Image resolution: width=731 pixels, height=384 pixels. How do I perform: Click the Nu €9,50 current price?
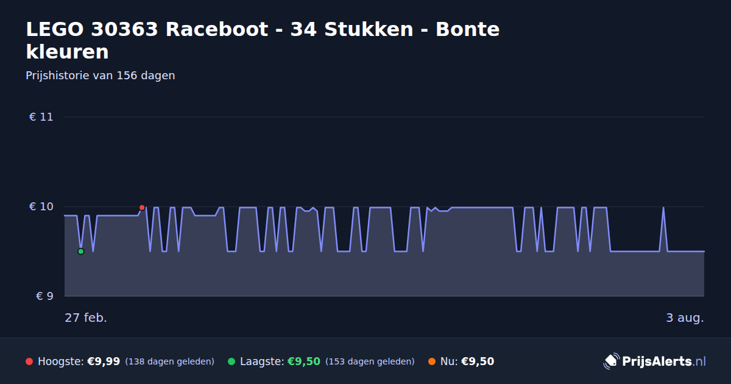click(x=478, y=361)
